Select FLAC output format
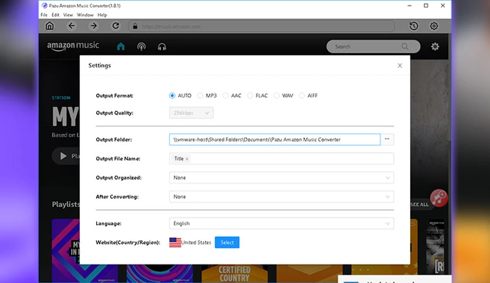490x283 pixels. [x=250, y=96]
